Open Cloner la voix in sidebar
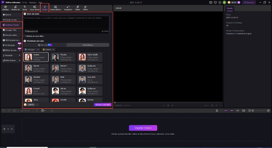Viewport: 272px width, 148px height. (x=11, y=20)
